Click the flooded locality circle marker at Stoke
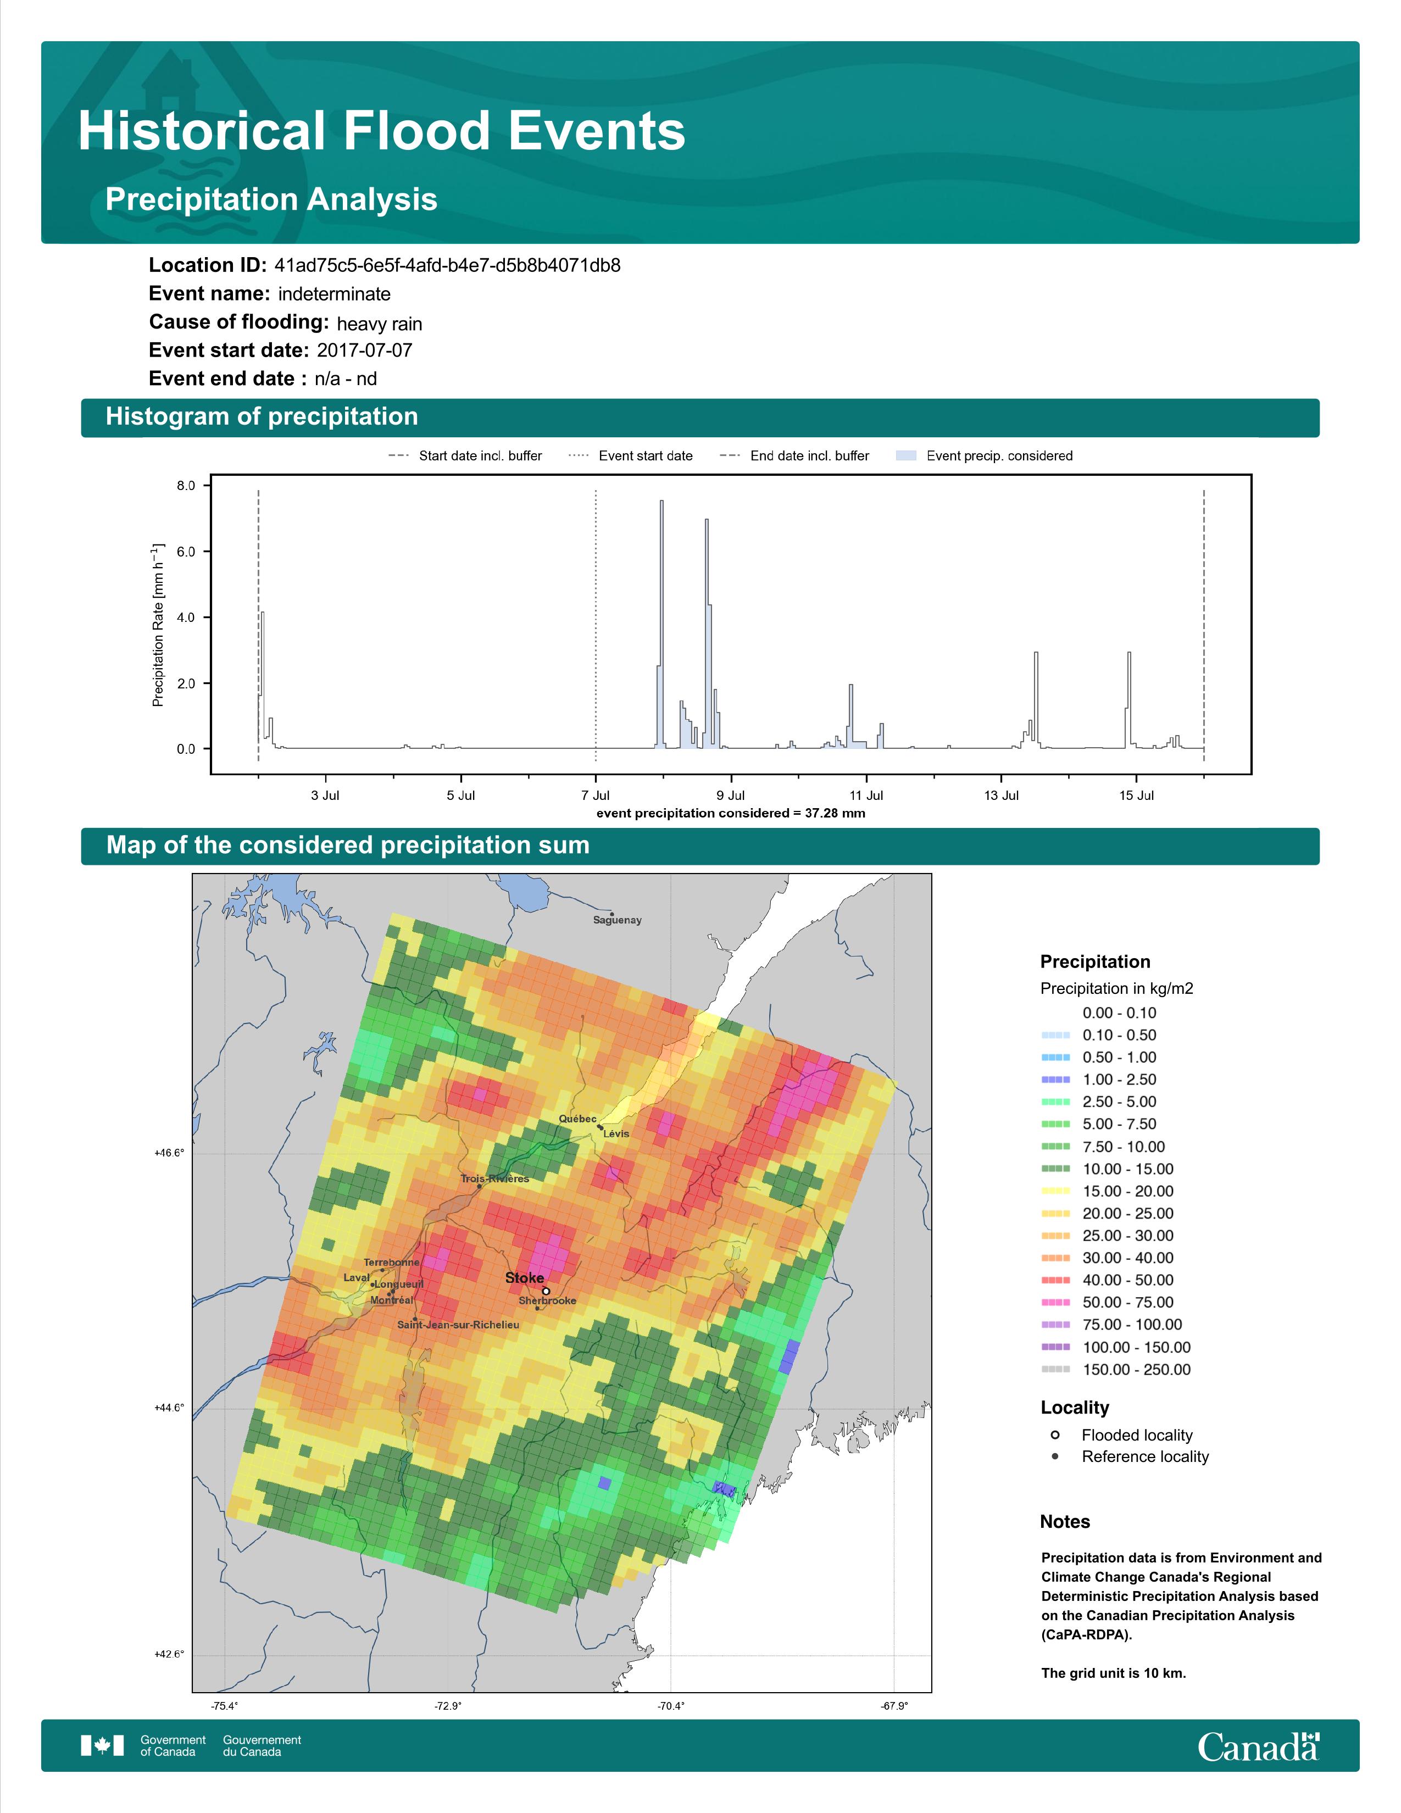 point(546,1291)
